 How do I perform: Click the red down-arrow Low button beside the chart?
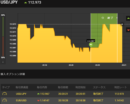pos(128,30)
